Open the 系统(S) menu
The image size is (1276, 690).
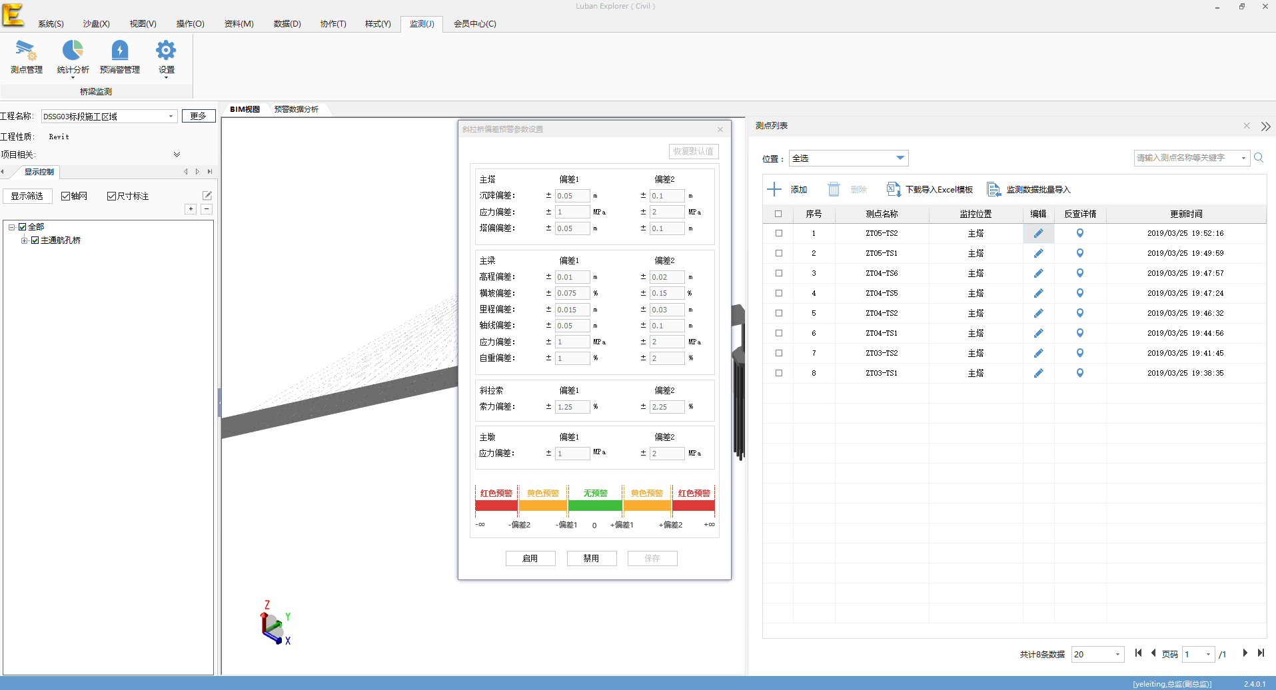[x=51, y=24]
